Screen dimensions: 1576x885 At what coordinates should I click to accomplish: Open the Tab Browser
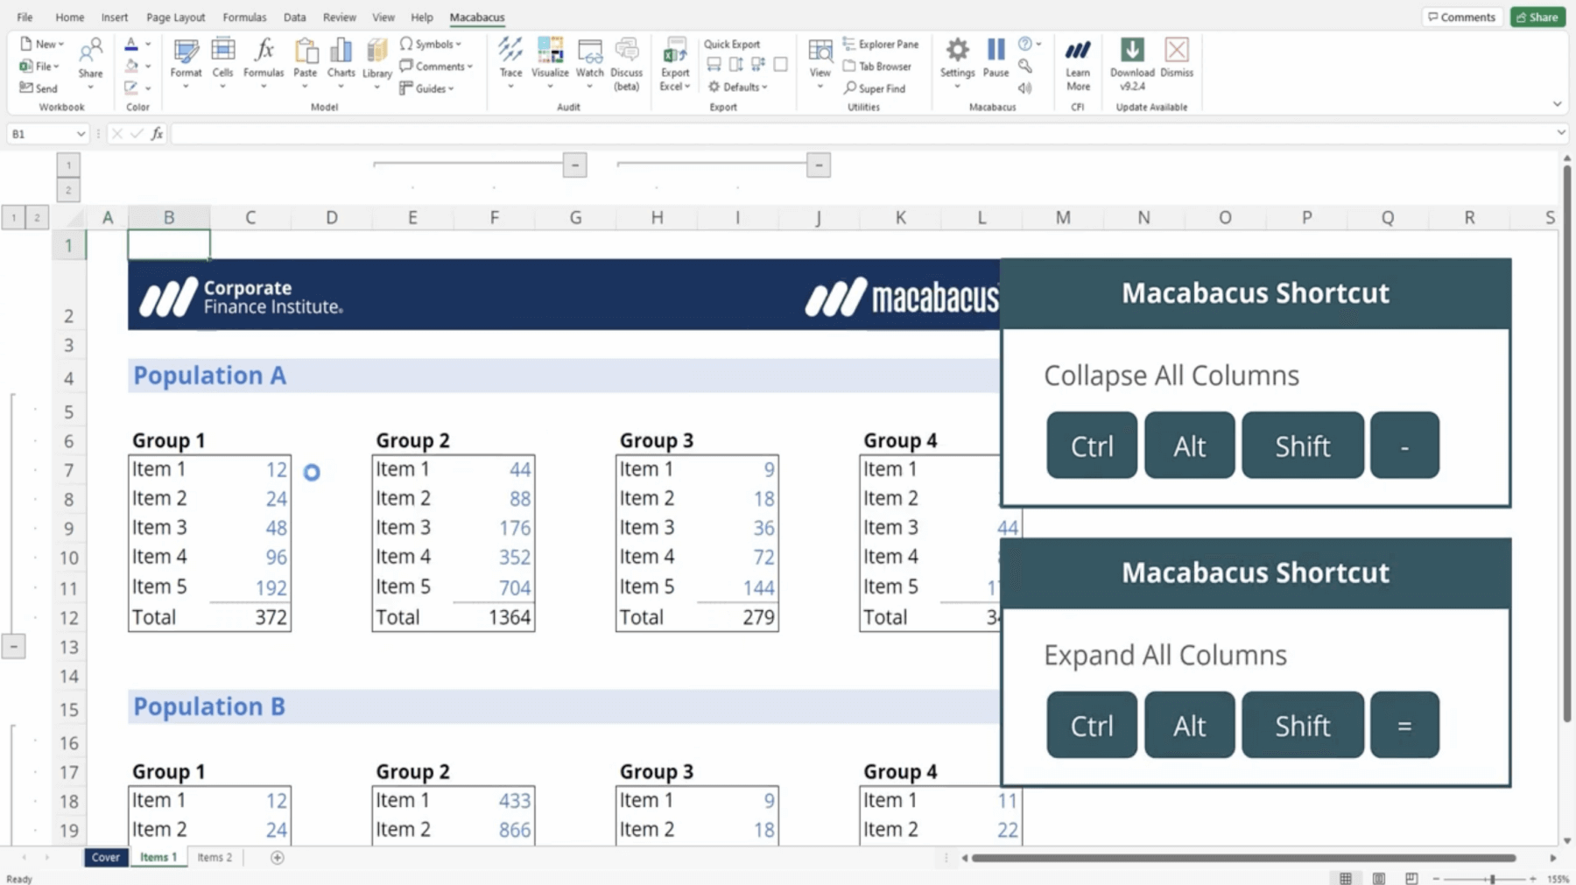click(x=877, y=66)
